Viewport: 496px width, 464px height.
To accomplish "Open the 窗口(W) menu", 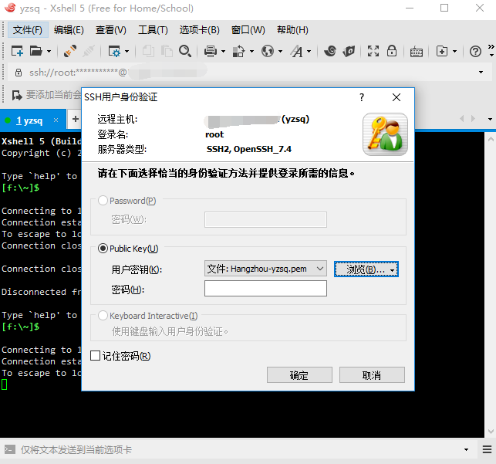I will pos(248,30).
